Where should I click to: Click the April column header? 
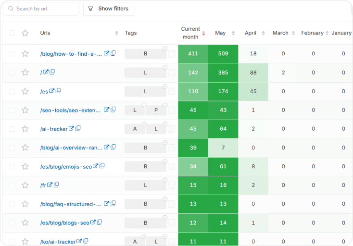click(251, 33)
